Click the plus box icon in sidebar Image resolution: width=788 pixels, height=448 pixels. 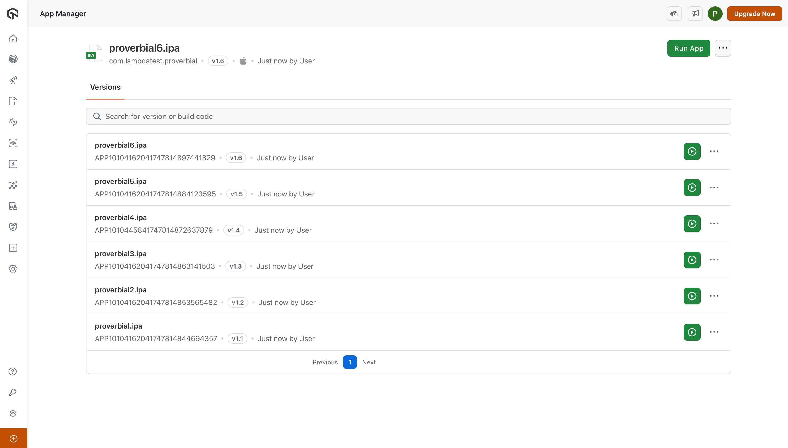pyautogui.click(x=13, y=248)
